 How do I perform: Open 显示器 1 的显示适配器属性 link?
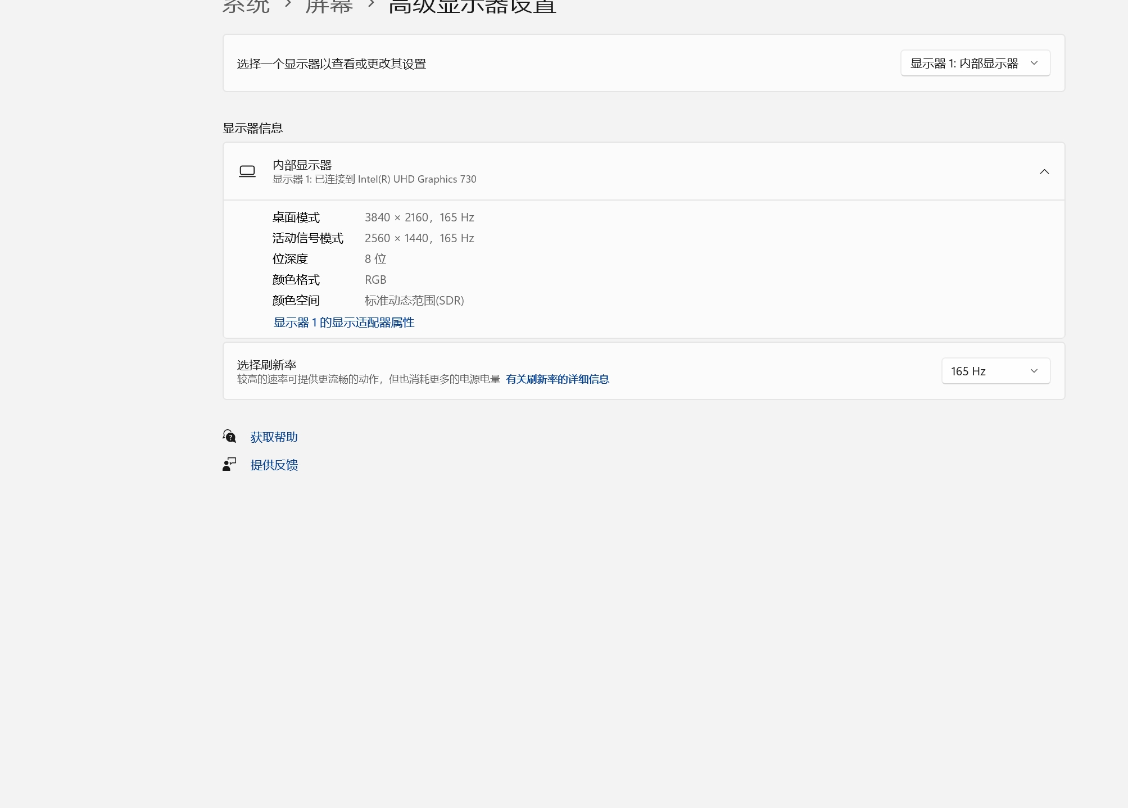(344, 323)
